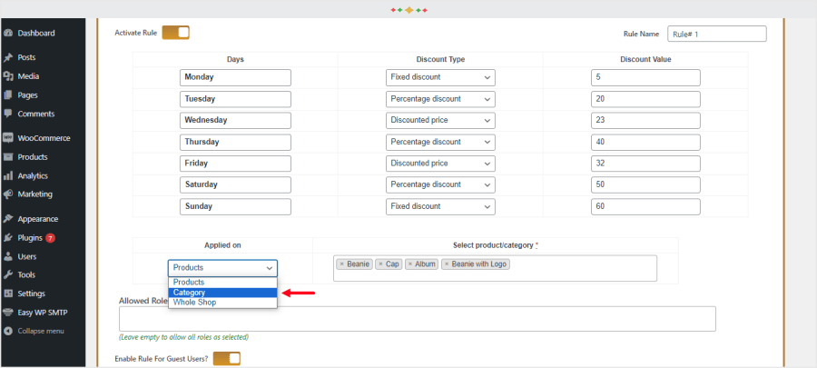Click the Tuesday day name field
Viewport: 817px width, 368px height.
[235, 99]
